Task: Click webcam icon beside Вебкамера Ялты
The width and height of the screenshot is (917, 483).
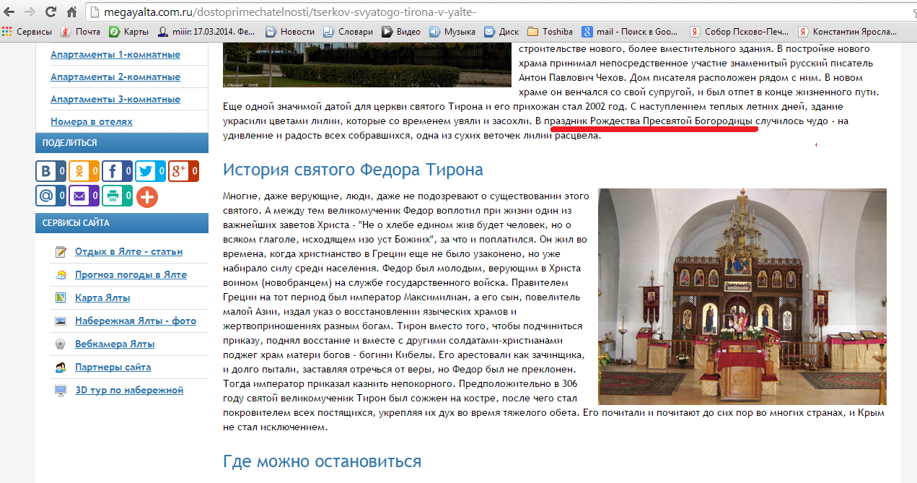Action: pyautogui.click(x=61, y=344)
